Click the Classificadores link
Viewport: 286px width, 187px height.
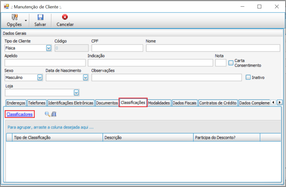tap(20, 114)
